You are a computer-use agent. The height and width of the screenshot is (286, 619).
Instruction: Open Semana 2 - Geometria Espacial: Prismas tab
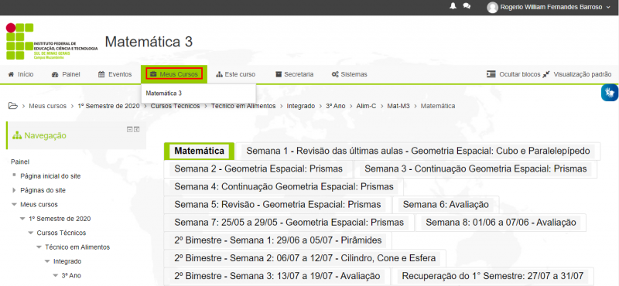point(258,169)
